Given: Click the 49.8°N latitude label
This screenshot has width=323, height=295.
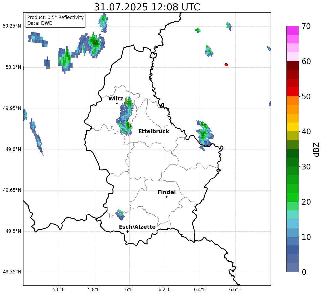Looking at the screenshot, I should click(x=13, y=149).
